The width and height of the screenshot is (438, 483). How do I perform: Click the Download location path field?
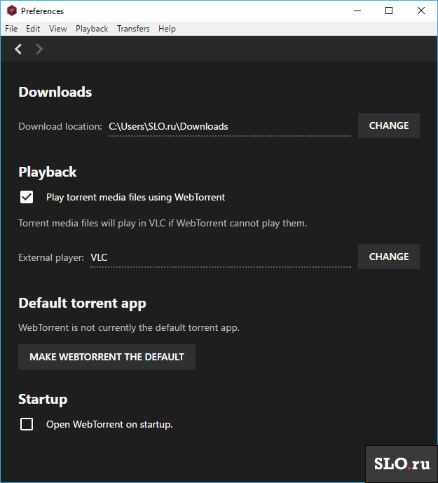229,127
